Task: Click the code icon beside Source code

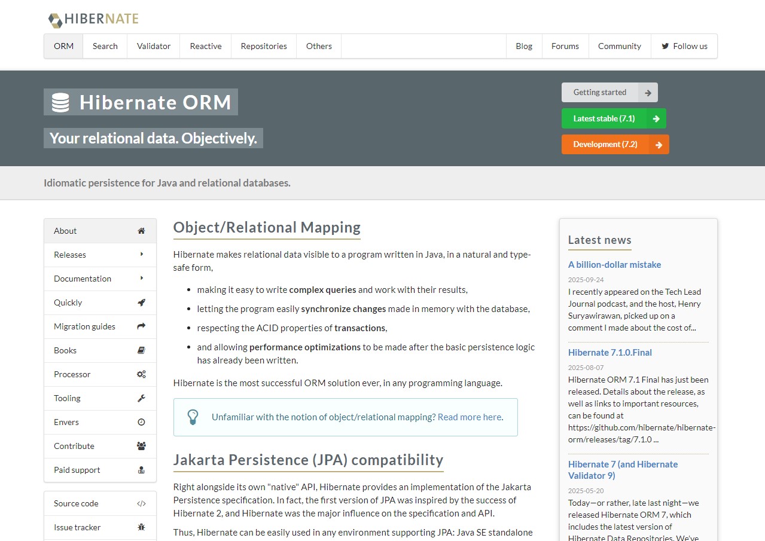Action: pos(141,503)
